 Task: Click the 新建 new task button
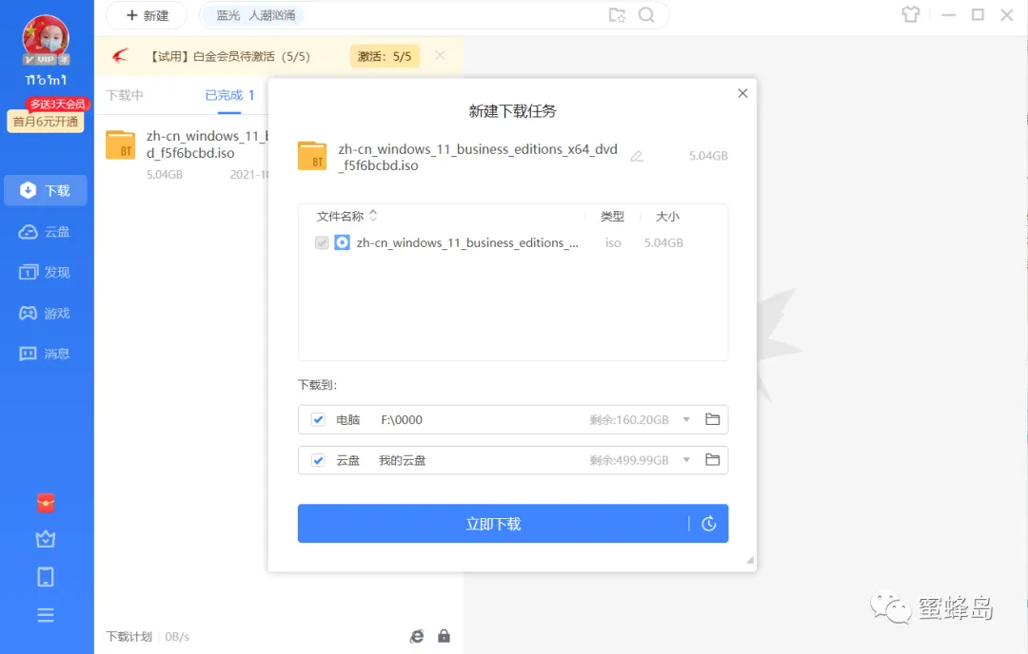click(x=147, y=15)
